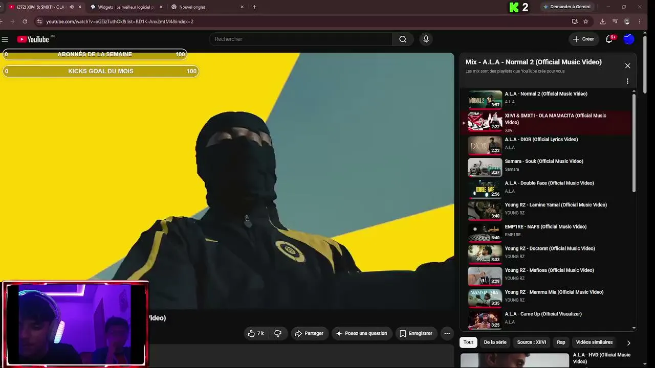Go forward in browser history

(x=11, y=21)
